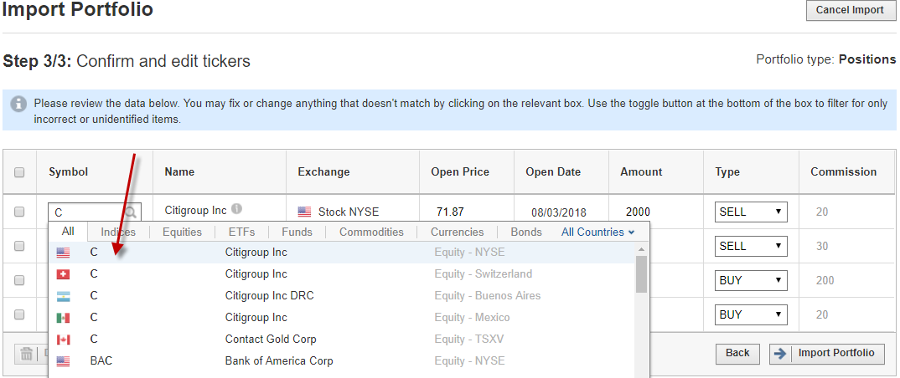
Task: Click the US flag of Bank of America result
Action: (63, 361)
